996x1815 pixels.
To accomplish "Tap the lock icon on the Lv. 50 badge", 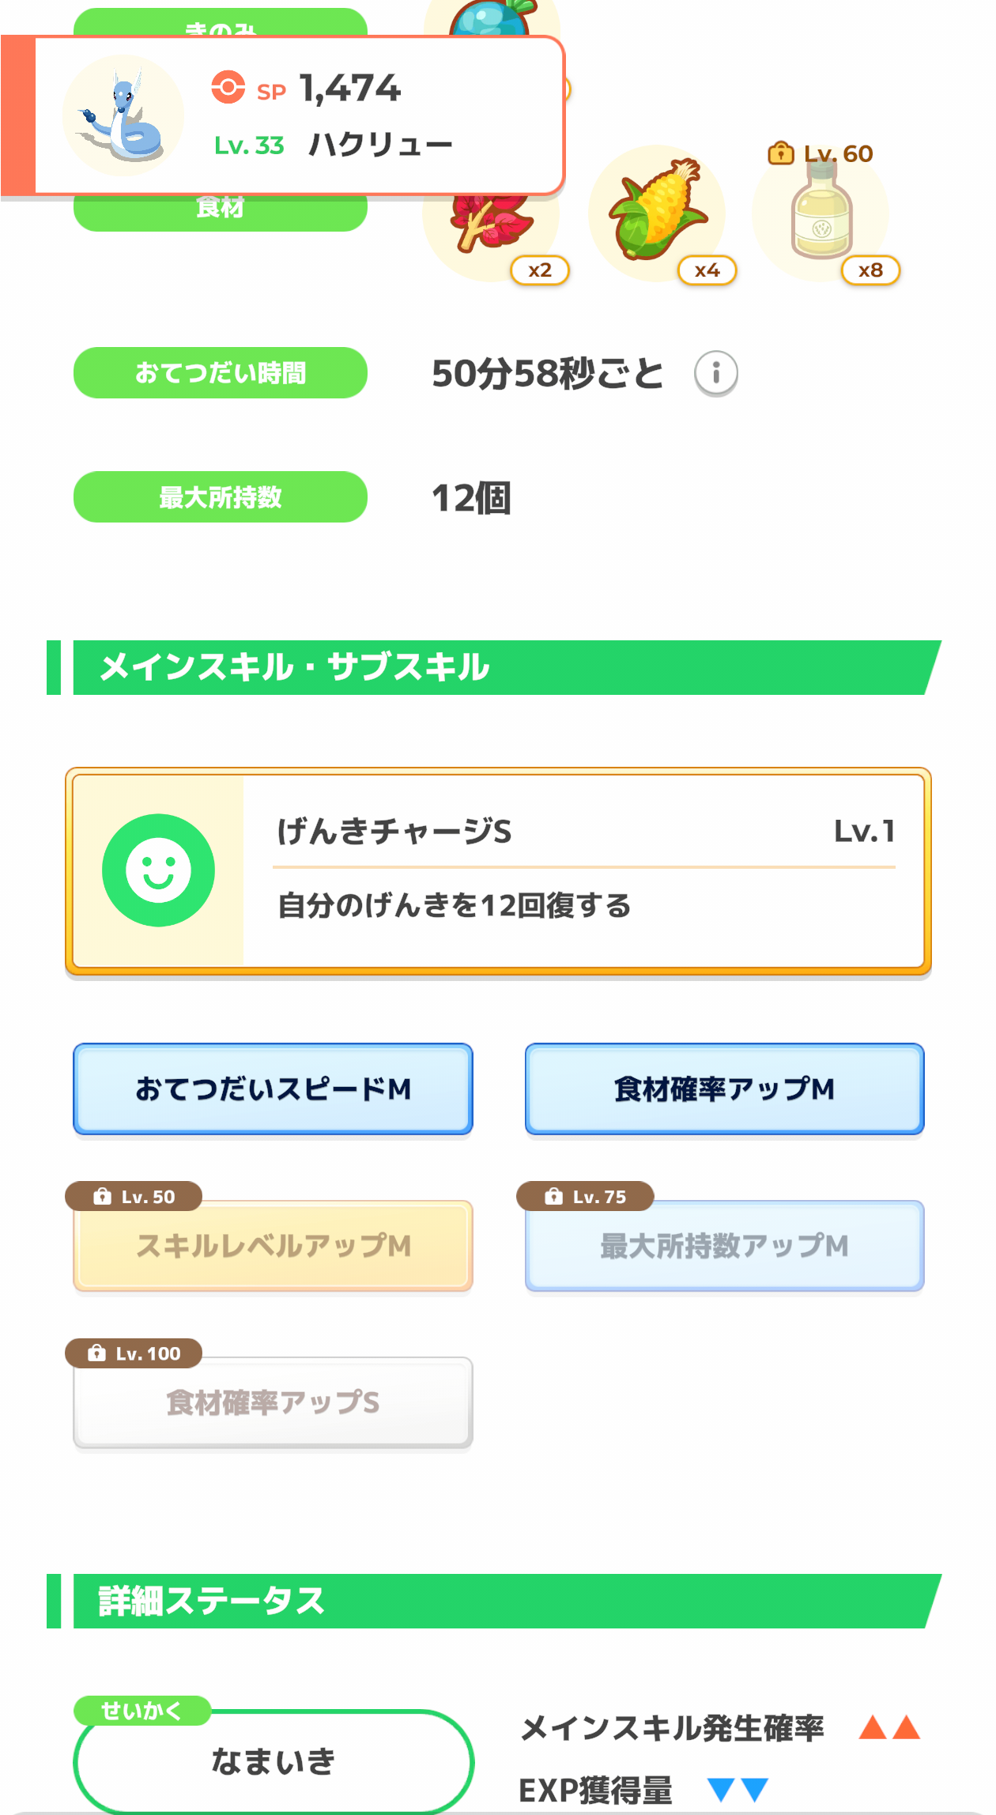I will [102, 1196].
